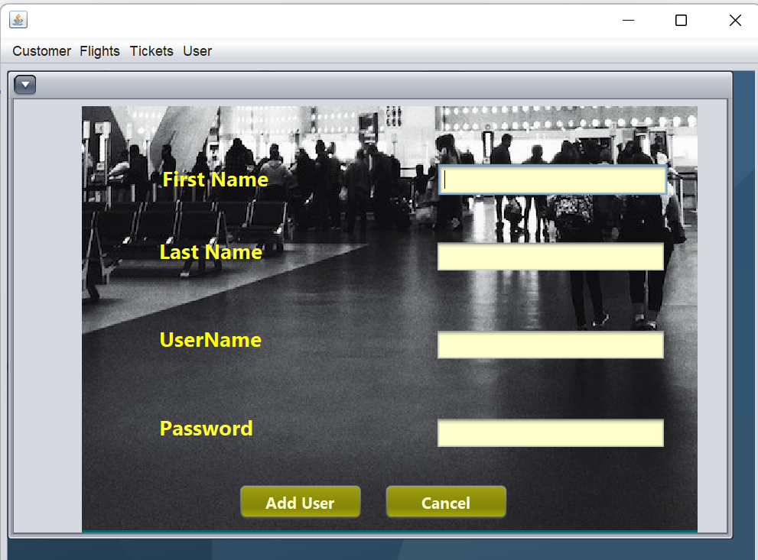Open the Flights menu
This screenshot has width=758, height=560.
pos(99,51)
